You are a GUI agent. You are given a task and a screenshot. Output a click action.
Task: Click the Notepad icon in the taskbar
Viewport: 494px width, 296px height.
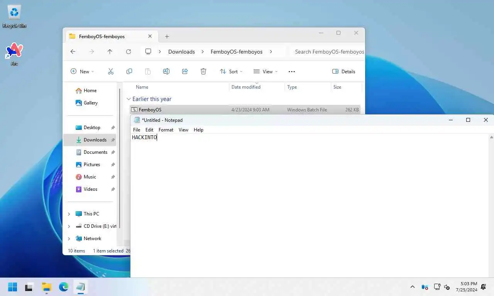click(x=81, y=287)
